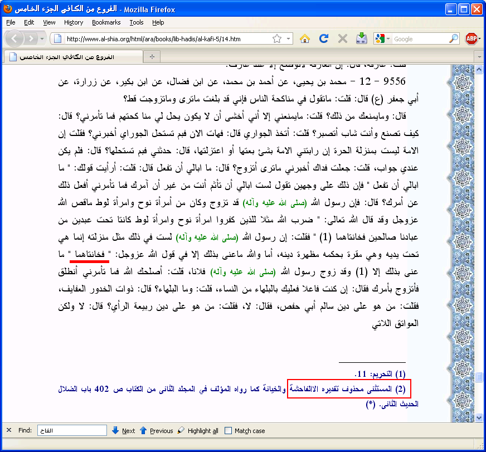Viewport: 486px width, 452px height.
Task: Find the Next match
Action: point(123,431)
